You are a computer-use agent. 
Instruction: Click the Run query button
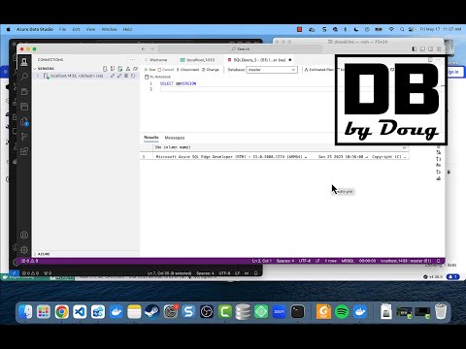click(x=150, y=70)
